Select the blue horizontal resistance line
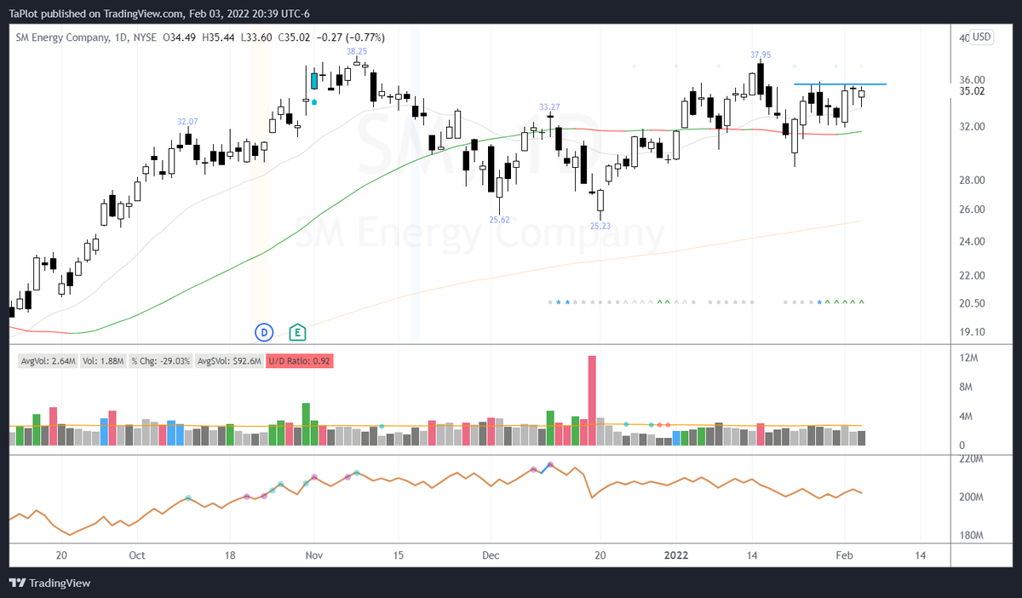1022x598 pixels. pos(840,83)
